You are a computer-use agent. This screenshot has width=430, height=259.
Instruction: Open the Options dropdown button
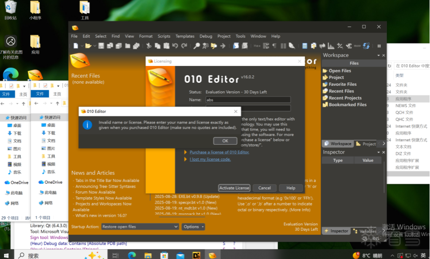point(194,227)
